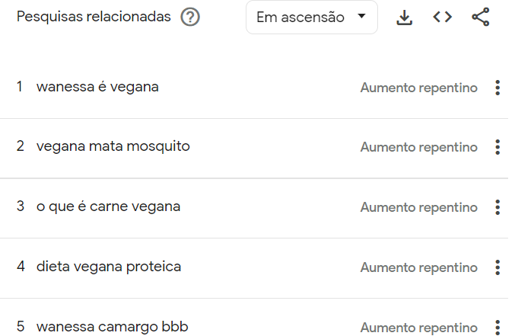
Task: Open the embed code icon
Action: pos(442,18)
